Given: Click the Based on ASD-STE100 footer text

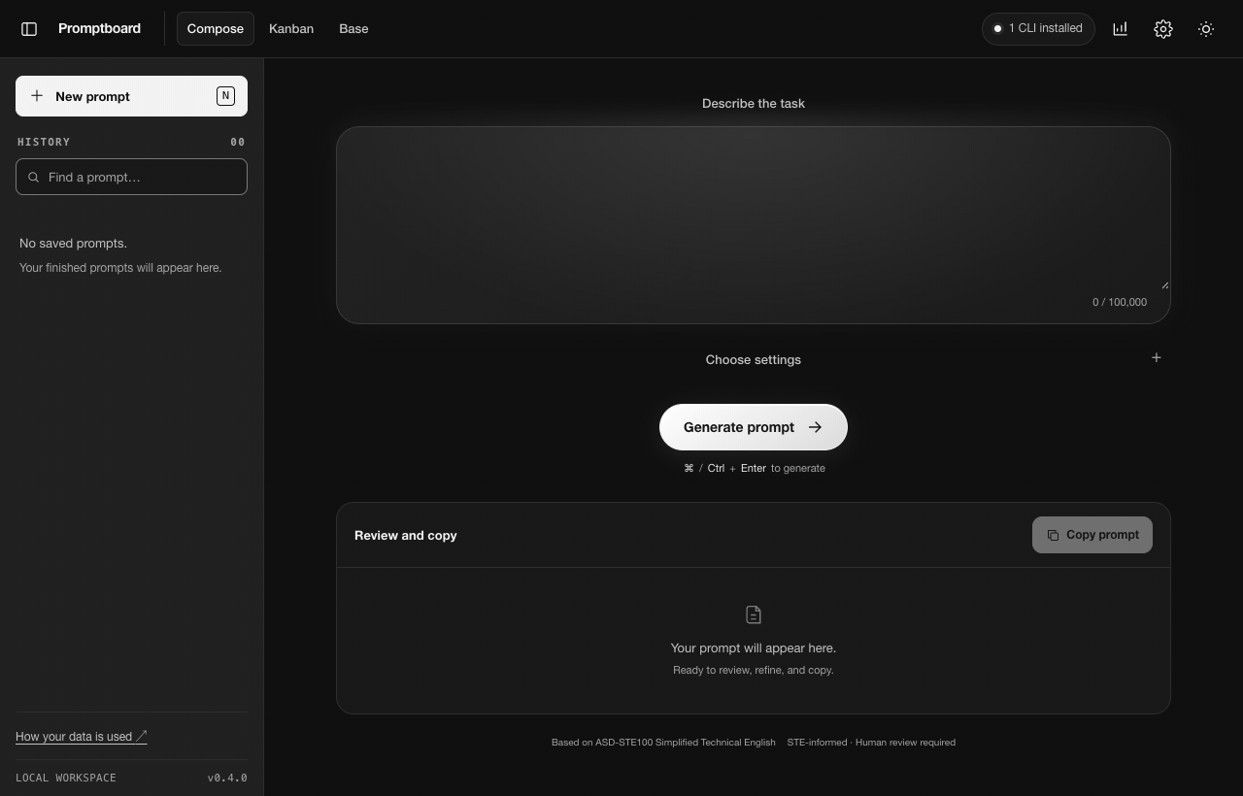Looking at the screenshot, I should 663,743.
